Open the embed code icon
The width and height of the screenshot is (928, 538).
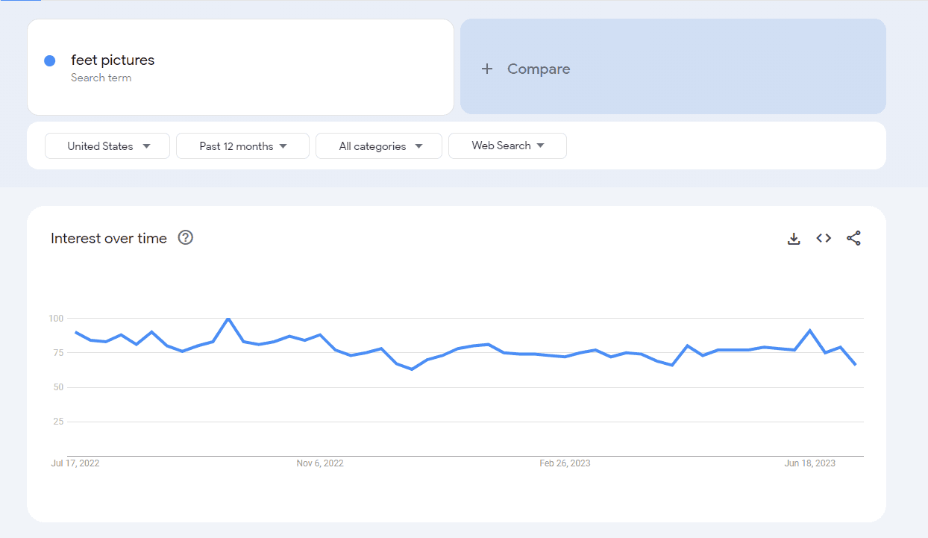pos(824,238)
